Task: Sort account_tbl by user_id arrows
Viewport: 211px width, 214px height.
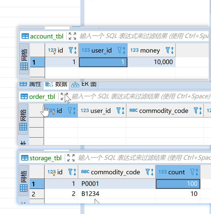Action: click(x=124, y=50)
